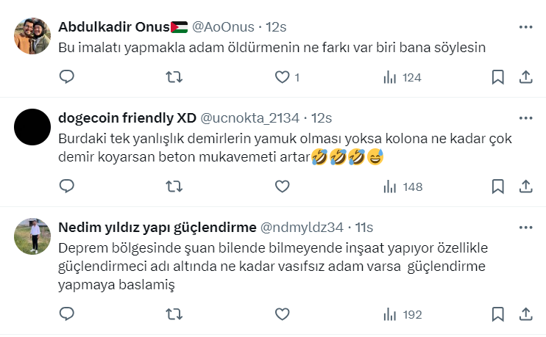
Task: Share Abdulkadir Onus's tweet
Action: [525, 77]
